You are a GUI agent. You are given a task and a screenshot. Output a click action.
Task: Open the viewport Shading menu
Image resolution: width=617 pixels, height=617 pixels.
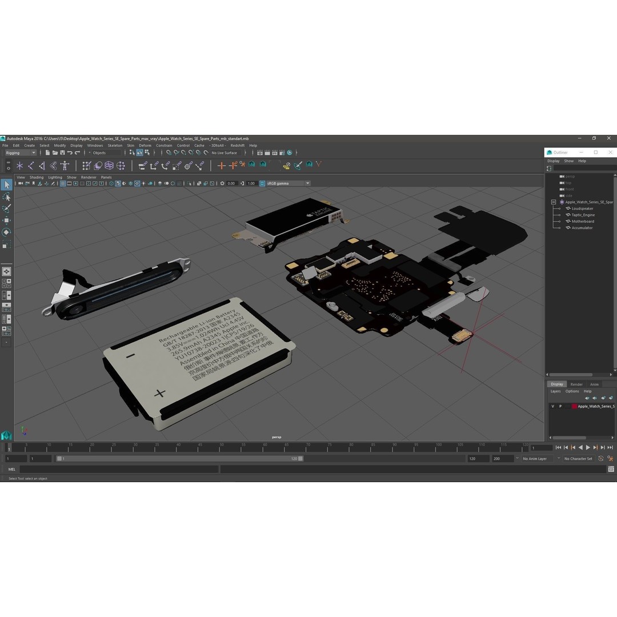tap(36, 177)
